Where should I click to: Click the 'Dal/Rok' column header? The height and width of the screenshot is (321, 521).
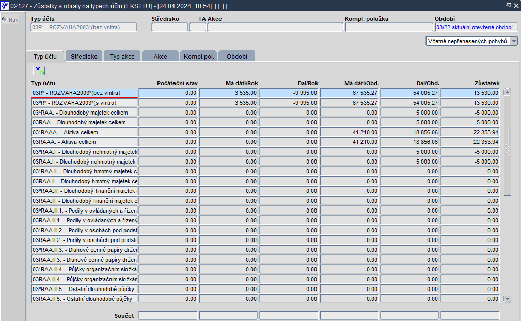pyautogui.click(x=308, y=83)
